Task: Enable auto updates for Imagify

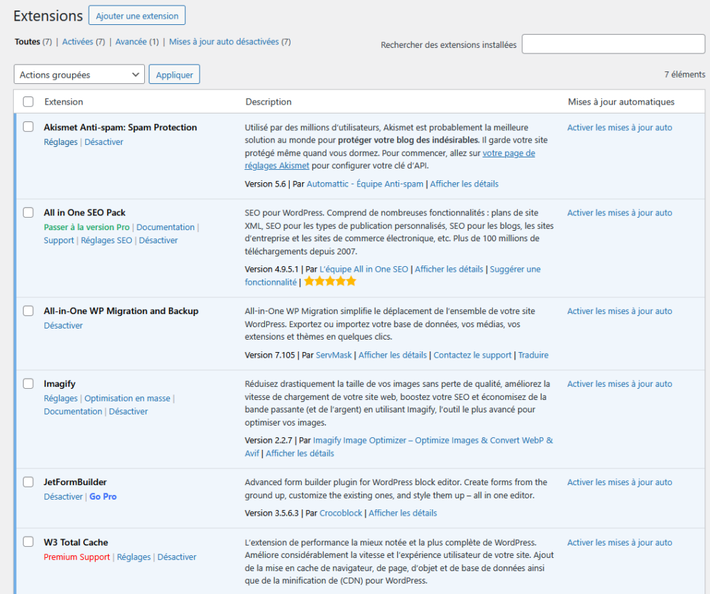Action: point(619,384)
